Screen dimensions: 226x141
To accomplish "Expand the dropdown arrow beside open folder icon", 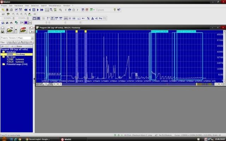I will [16, 30].
